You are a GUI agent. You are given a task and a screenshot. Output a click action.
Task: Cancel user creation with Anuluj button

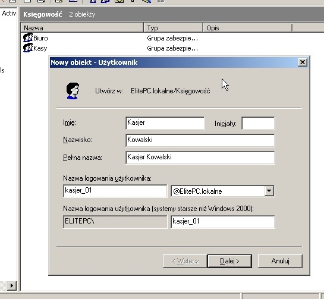point(280,261)
